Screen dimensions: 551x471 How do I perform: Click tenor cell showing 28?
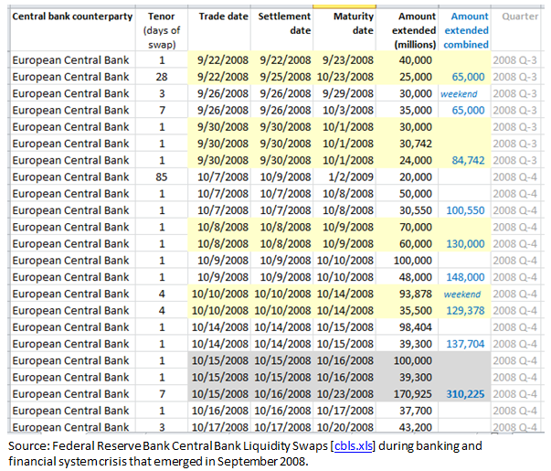(x=162, y=77)
